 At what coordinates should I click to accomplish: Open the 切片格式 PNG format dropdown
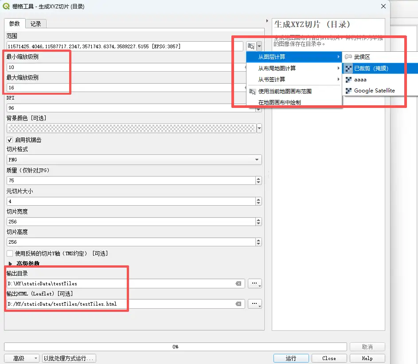point(134,160)
